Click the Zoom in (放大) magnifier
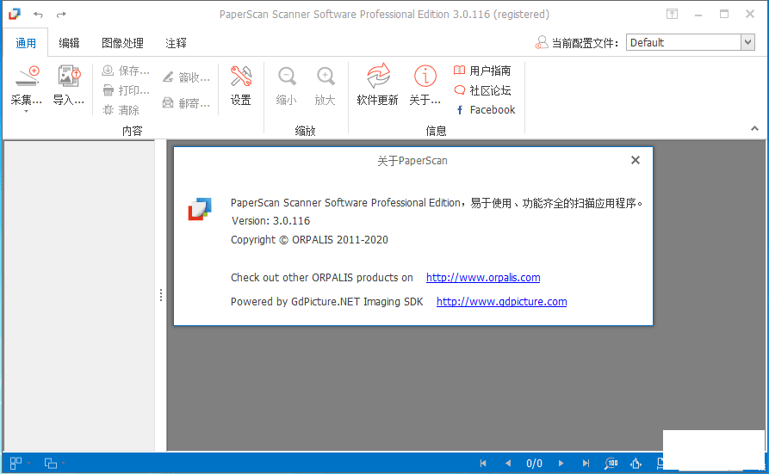This screenshot has height=474, width=769. coord(326,77)
